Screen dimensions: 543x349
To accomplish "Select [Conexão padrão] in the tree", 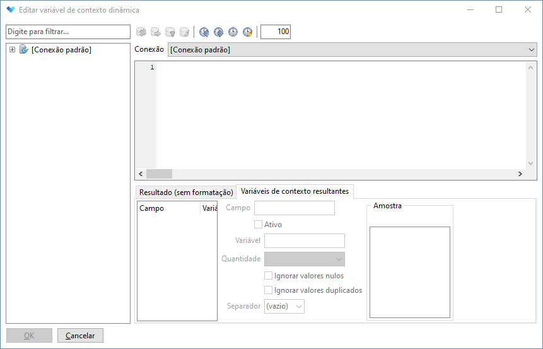I will tap(61, 50).
